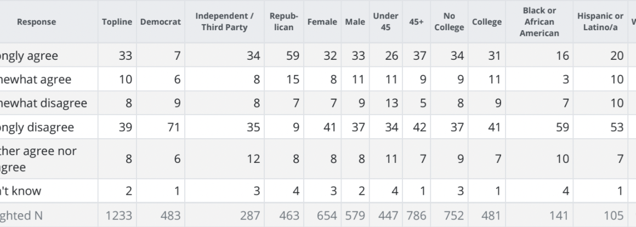Viewport: 636px width, 227px height.
Task: Select the Independent / Third Party header
Action: (222, 22)
